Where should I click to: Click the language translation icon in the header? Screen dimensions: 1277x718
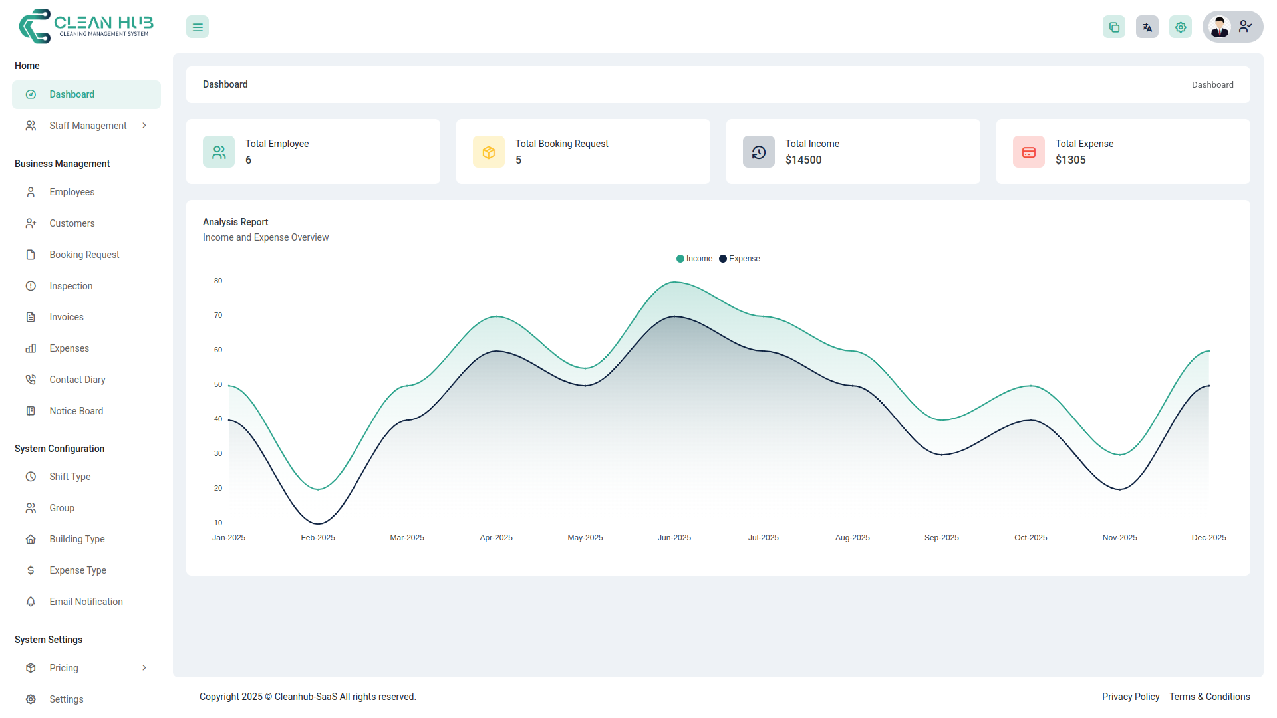pyautogui.click(x=1147, y=27)
